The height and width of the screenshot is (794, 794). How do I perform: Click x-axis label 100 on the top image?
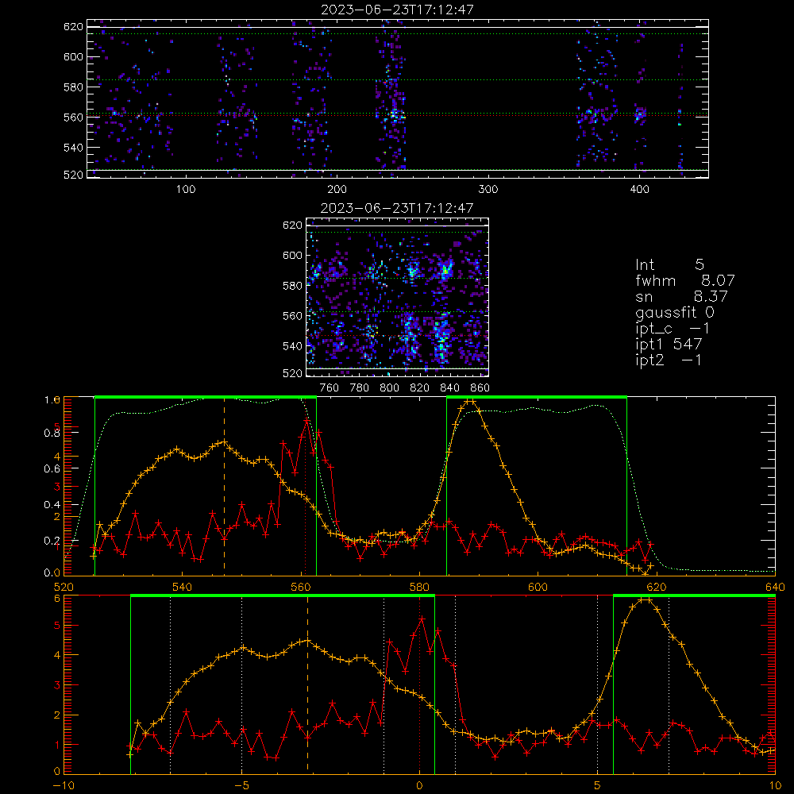(x=186, y=190)
